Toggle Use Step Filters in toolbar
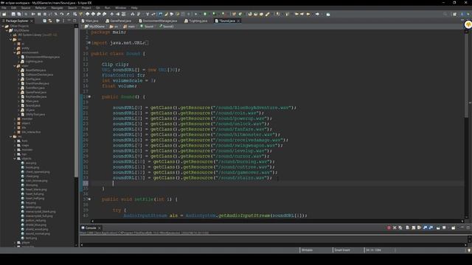The height and width of the screenshot is (265, 472). [80, 14]
